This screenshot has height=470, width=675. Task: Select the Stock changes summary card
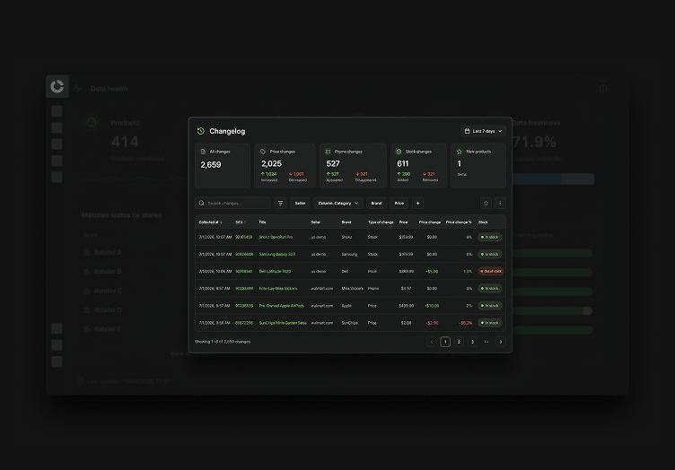click(x=418, y=166)
